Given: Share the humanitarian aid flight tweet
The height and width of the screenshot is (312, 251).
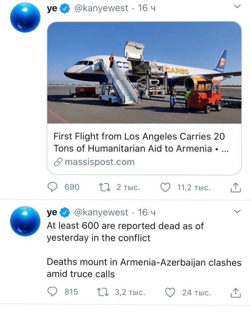Looking at the screenshot, I should pyautogui.click(x=236, y=187).
